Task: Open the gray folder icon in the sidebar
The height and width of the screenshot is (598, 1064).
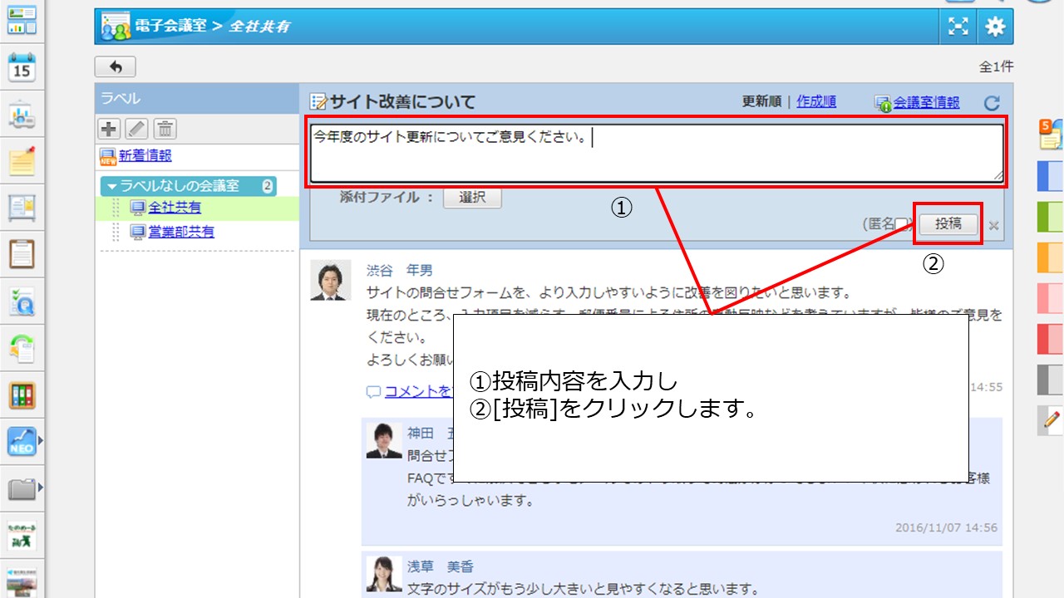Action: pyautogui.click(x=21, y=488)
